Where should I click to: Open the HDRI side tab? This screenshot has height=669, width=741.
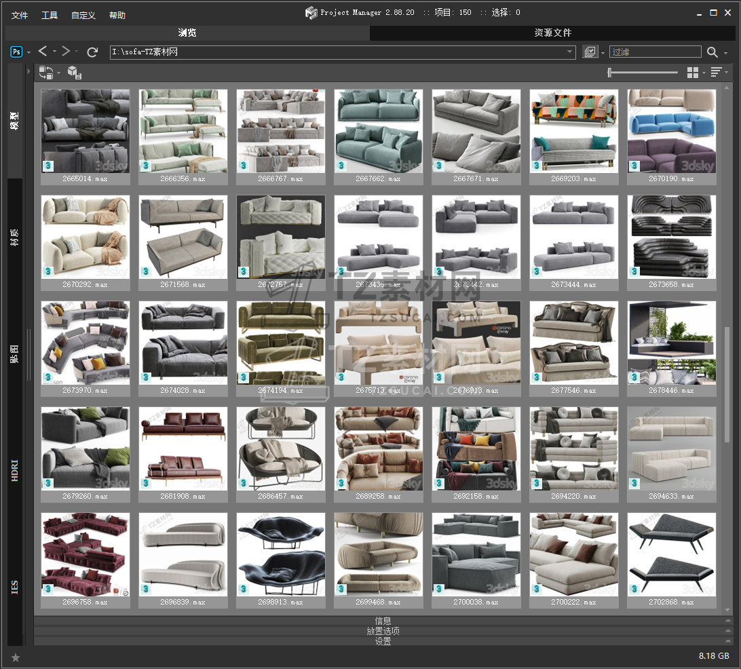coord(15,472)
